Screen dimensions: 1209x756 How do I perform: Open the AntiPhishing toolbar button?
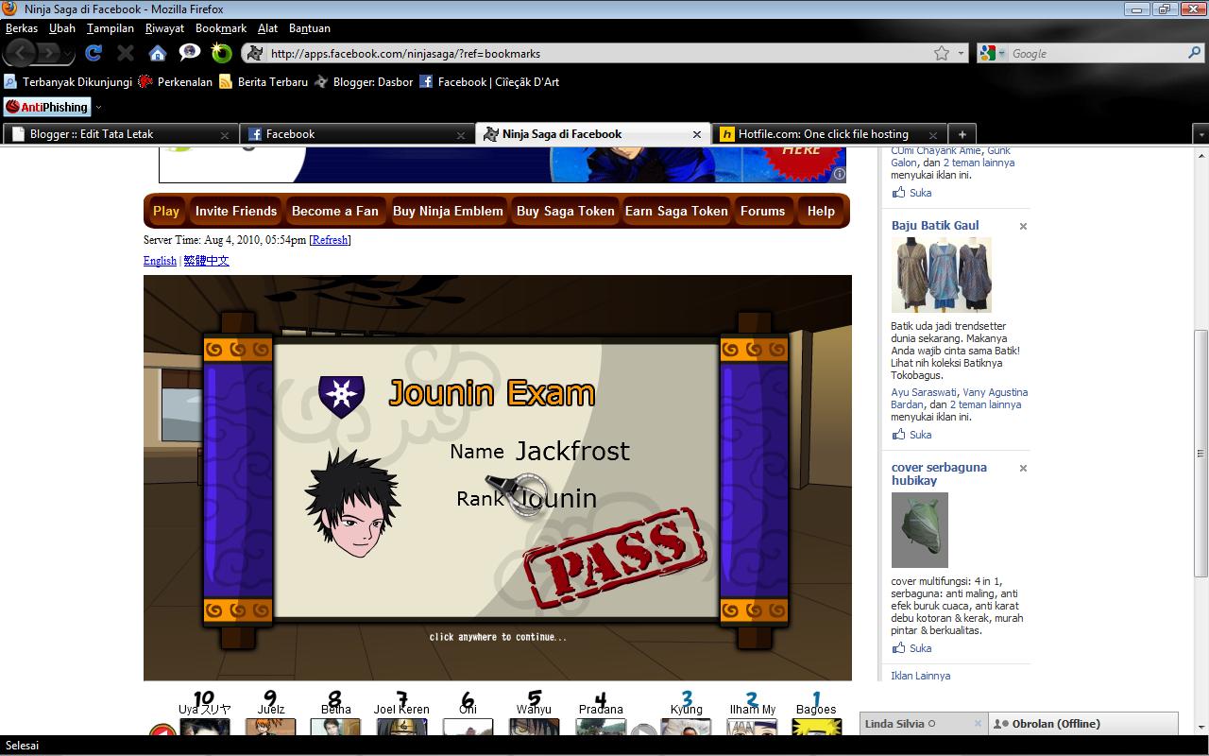pos(47,107)
